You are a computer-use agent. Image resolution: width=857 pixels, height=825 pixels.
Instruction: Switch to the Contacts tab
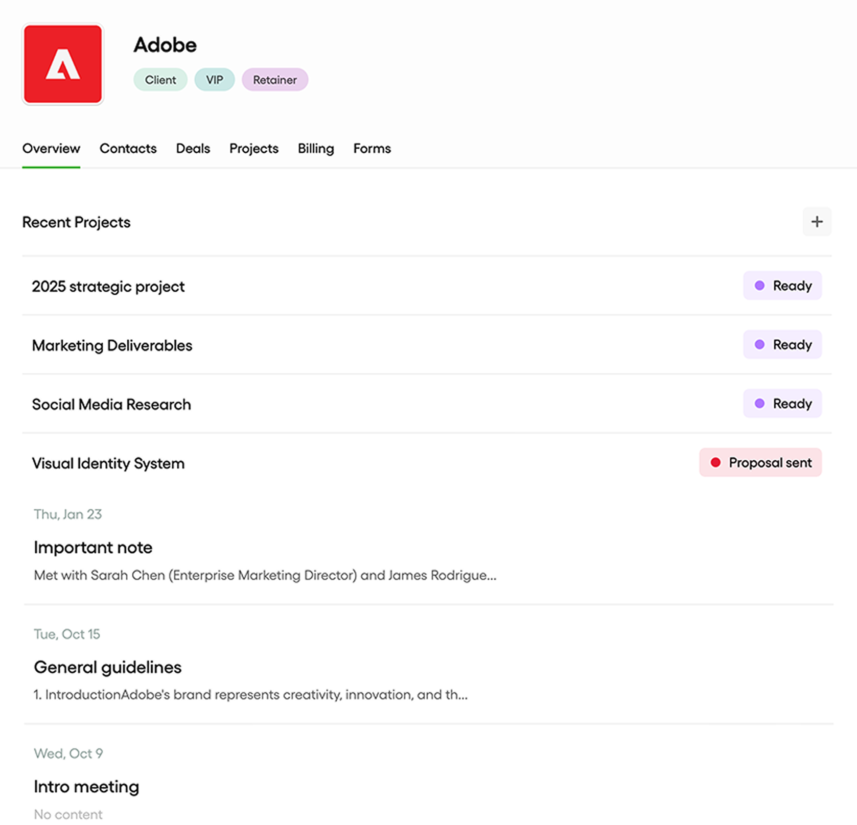[x=128, y=149]
